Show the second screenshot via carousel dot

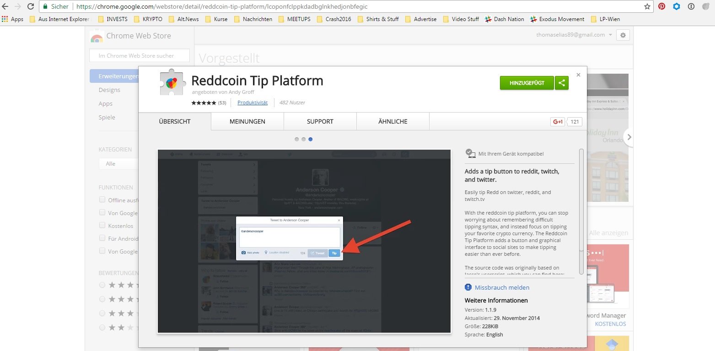point(304,139)
